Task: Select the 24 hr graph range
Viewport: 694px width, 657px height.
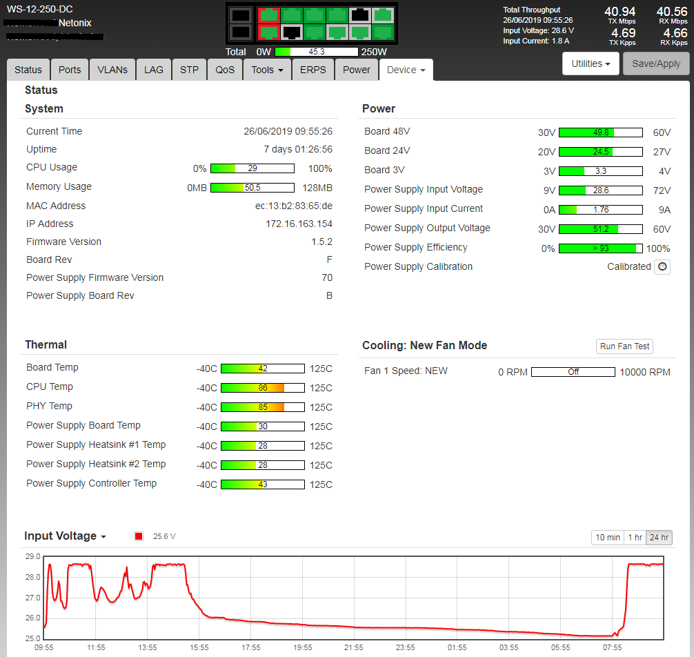Action: [659, 538]
